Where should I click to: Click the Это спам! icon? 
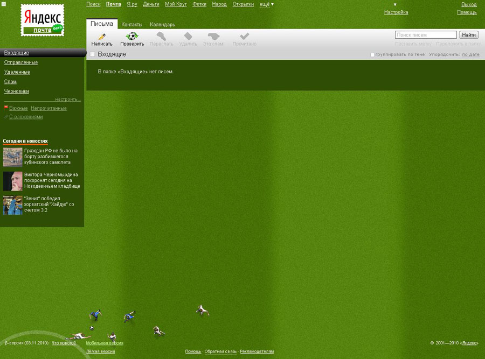point(213,37)
